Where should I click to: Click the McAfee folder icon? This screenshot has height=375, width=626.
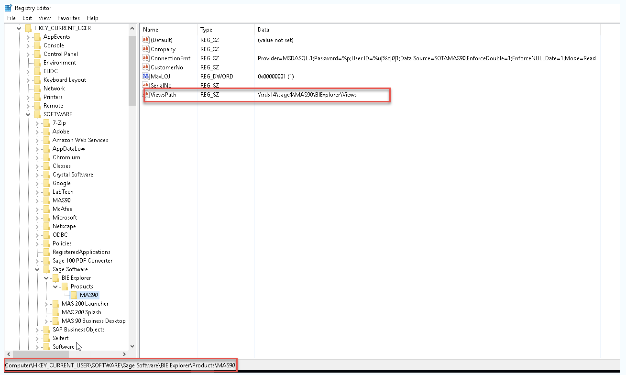[x=46, y=209]
